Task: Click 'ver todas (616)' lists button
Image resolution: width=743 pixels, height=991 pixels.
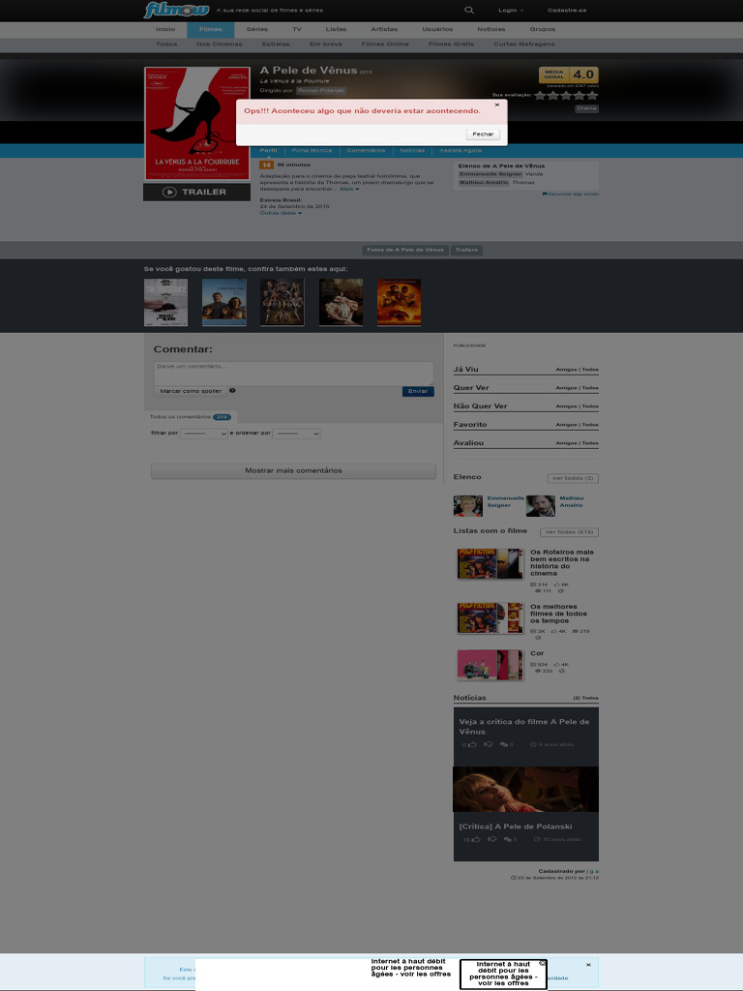Action: click(x=569, y=532)
